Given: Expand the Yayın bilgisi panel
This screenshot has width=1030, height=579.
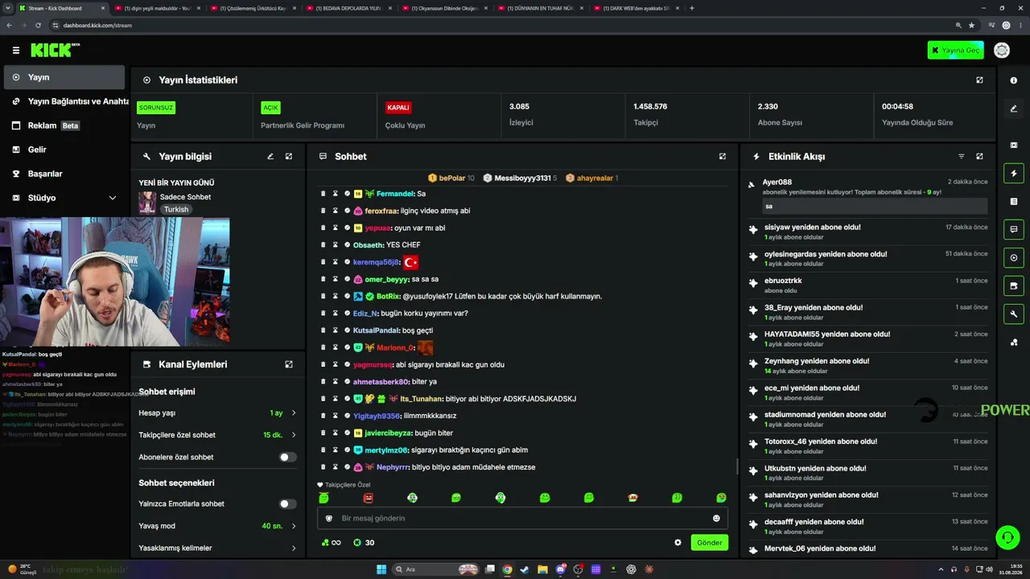Looking at the screenshot, I should [x=289, y=156].
